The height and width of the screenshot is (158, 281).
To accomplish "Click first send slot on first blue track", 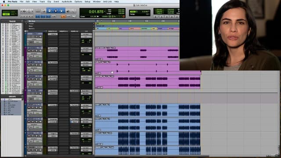I will [74, 105].
